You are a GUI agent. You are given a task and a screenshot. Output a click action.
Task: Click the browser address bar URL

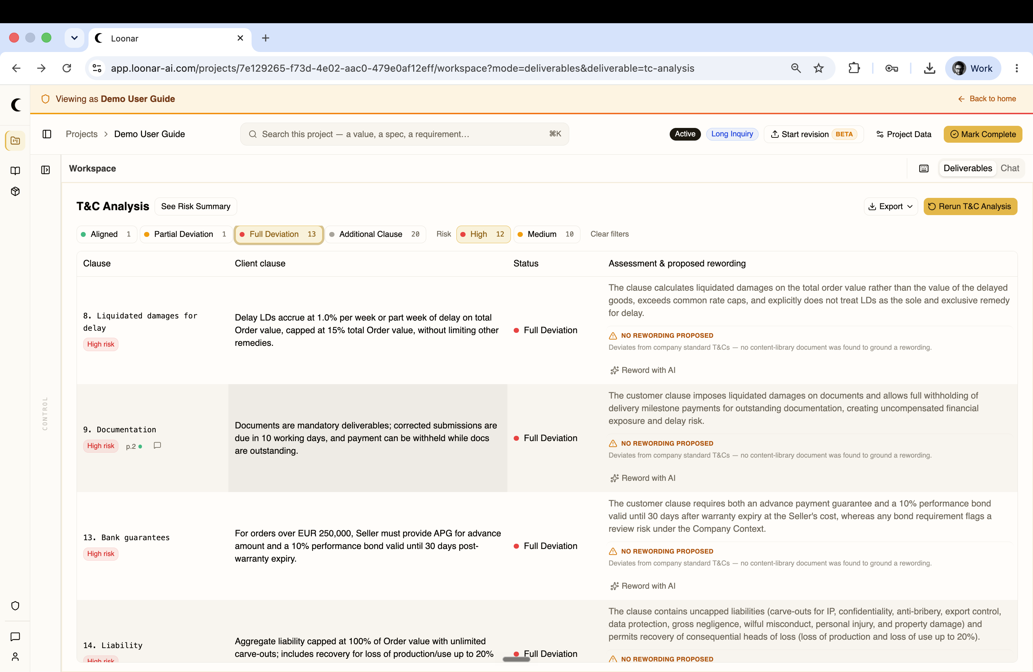pyautogui.click(x=402, y=68)
